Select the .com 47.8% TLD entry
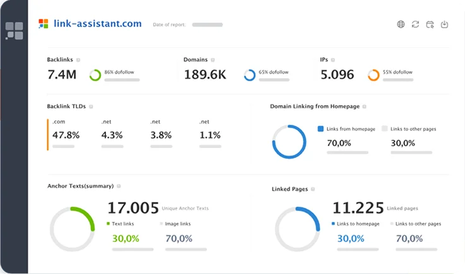The image size is (465, 274). (x=66, y=135)
